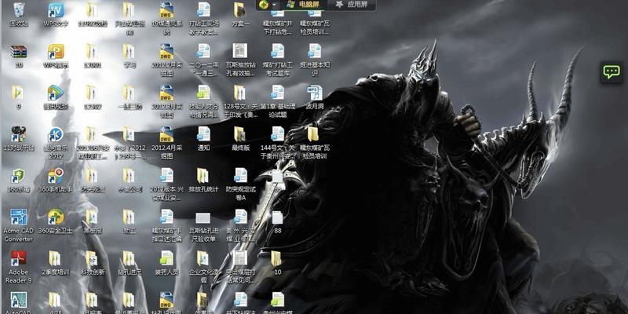The height and width of the screenshot is (314, 628).
Task: Select the 方案一 folder
Action: (x=240, y=15)
